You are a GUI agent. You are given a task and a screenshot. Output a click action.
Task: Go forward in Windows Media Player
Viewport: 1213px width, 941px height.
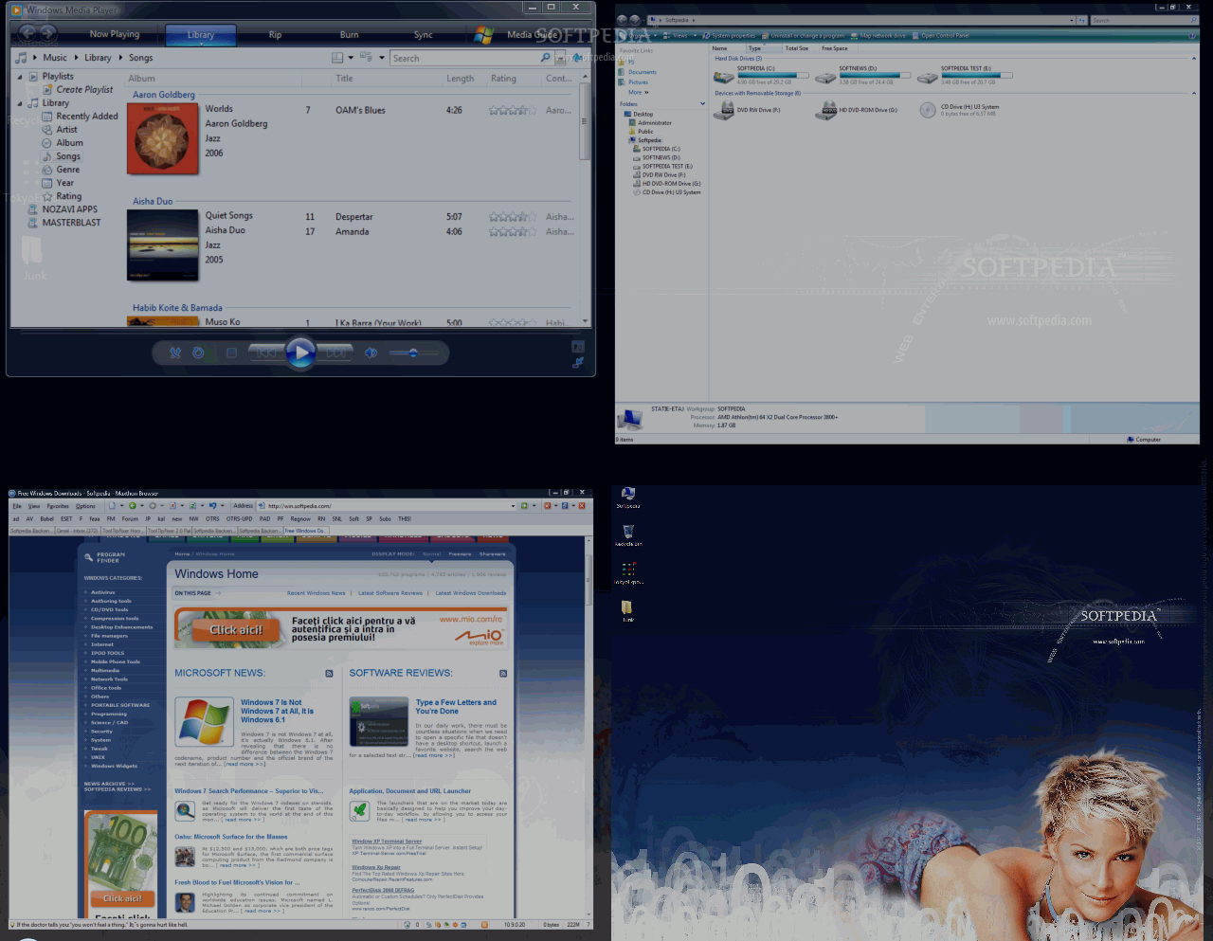tap(48, 33)
